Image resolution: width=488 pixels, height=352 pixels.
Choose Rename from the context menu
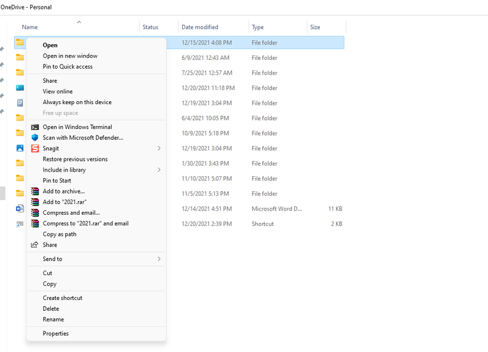coord(53,319)
